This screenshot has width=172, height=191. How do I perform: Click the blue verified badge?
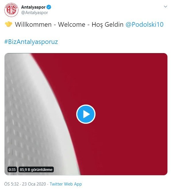(x=49, y=7)
